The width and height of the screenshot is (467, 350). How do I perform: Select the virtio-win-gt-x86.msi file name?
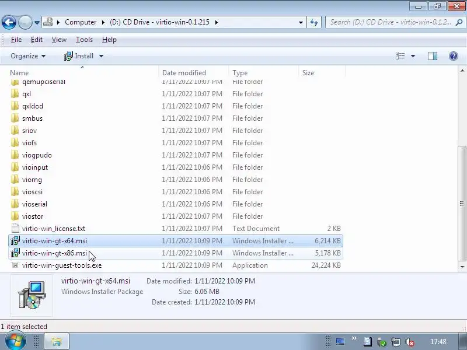pyautogui.click(x=54, y=253)
